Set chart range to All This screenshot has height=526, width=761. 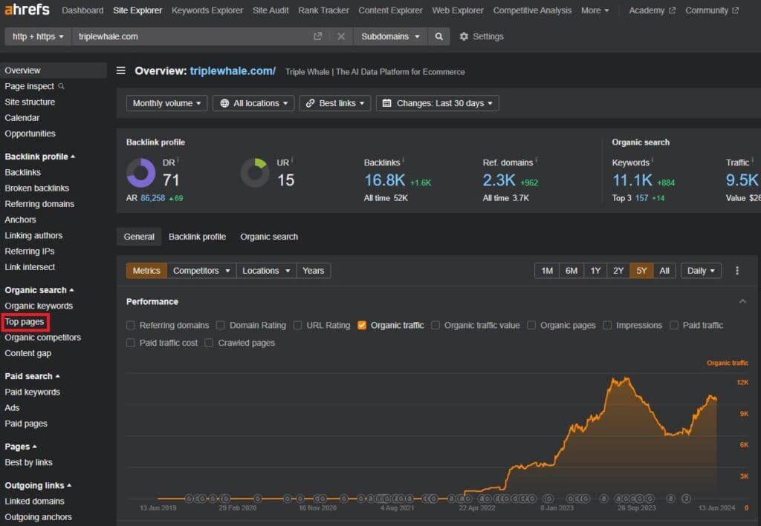(x=664, y=271)
